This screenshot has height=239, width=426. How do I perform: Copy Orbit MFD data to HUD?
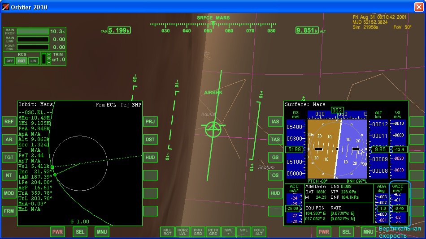pos(150,158)
